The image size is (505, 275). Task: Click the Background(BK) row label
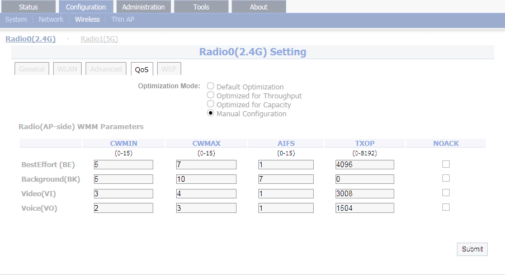pyautogui.click(x=50, y=179)
